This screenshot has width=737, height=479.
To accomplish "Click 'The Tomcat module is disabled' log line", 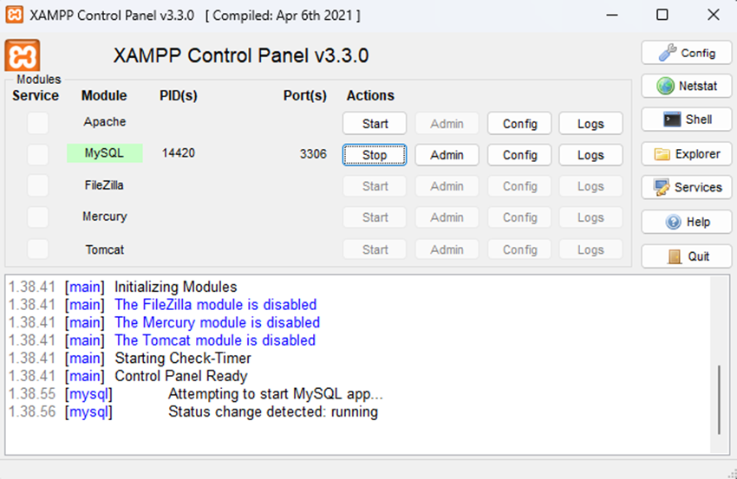I will pyautogui.click(x=215, y=340).
